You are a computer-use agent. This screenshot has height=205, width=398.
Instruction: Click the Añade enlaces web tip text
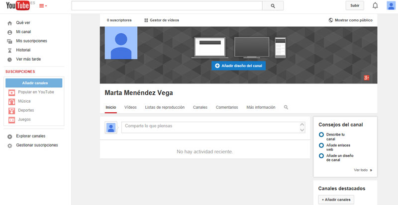(338, 147)
